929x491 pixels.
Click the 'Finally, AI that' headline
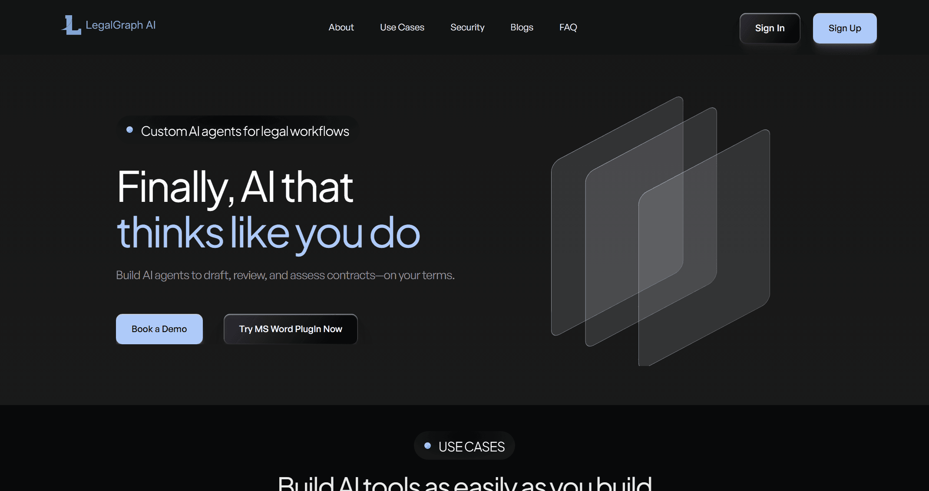point(235,188)
